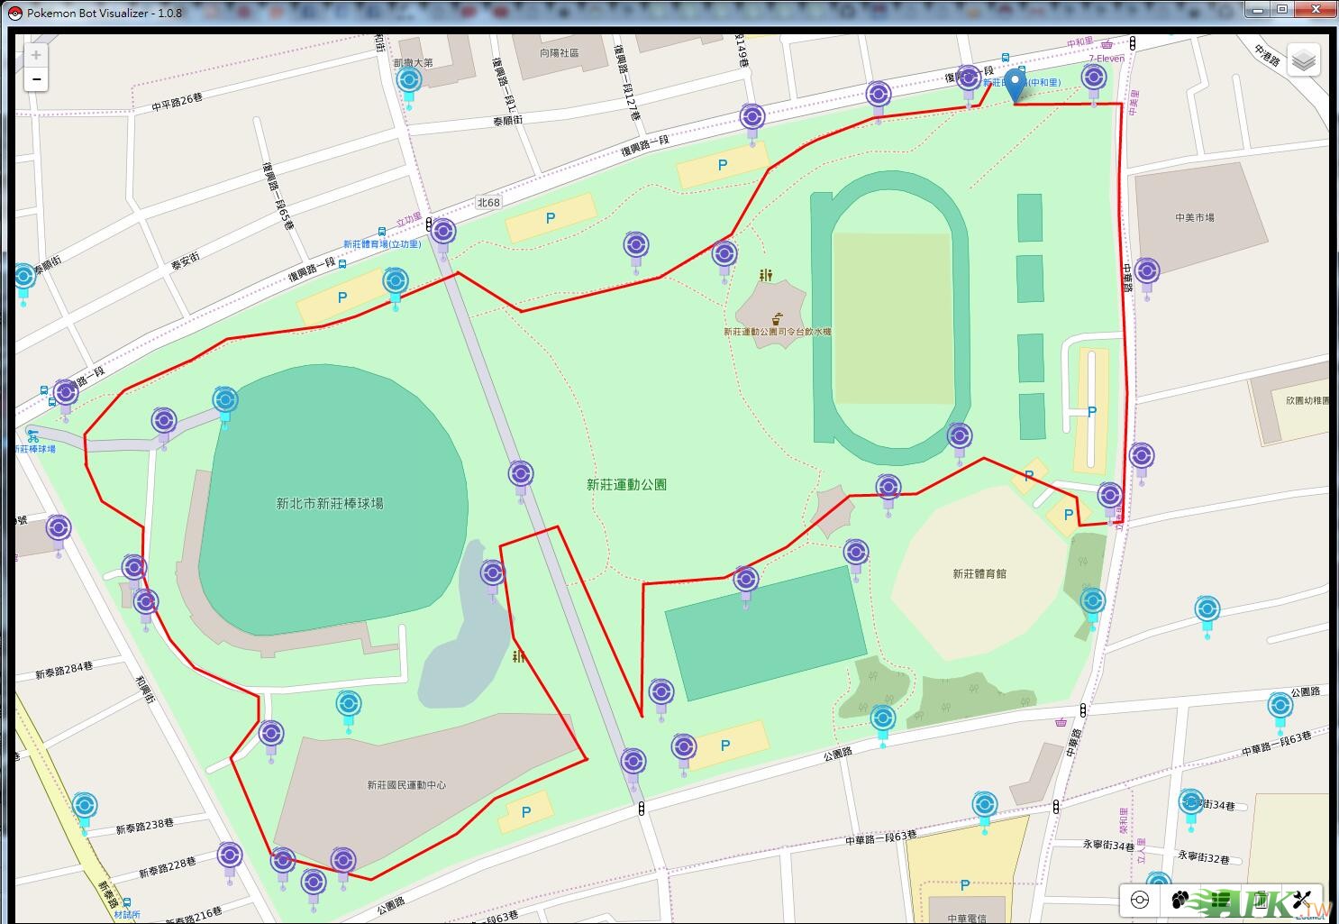Select the blue Pokestop beside 永寧街34巷
This screenshot has height=924, width=1339.
(1191, 808)
